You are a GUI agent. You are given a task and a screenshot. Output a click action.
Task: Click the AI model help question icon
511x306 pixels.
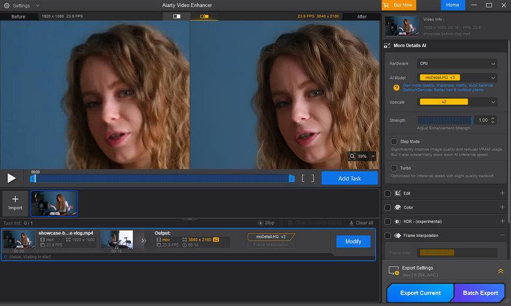[x=396, y=88]
